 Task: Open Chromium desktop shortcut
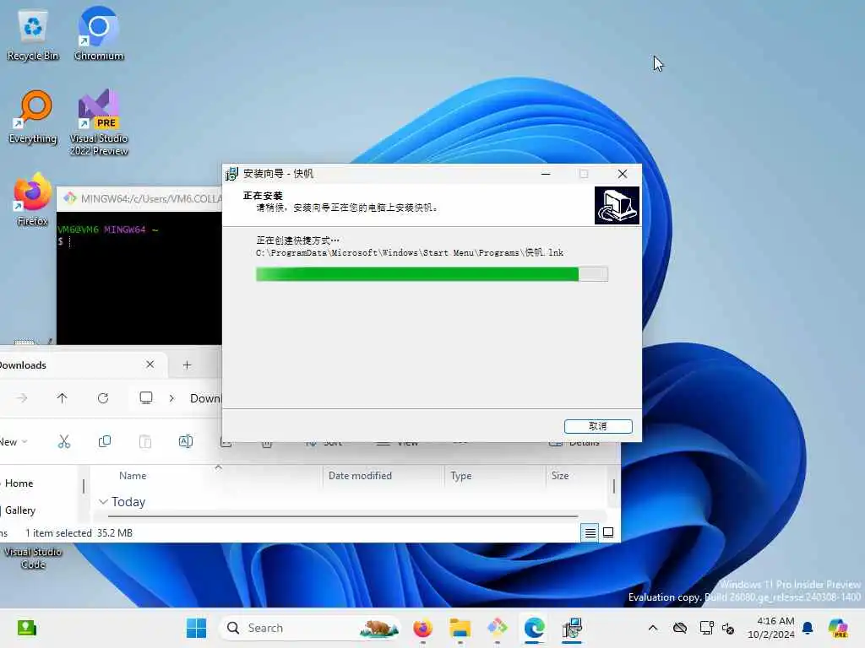(x=99, y=34)
